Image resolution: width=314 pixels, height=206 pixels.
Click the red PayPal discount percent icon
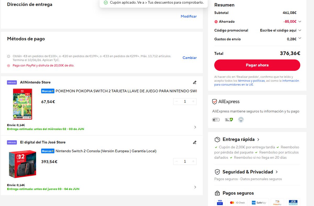coord(9,66)
